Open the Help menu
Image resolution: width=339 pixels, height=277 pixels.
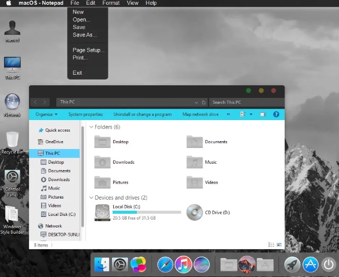pos(151,3)
